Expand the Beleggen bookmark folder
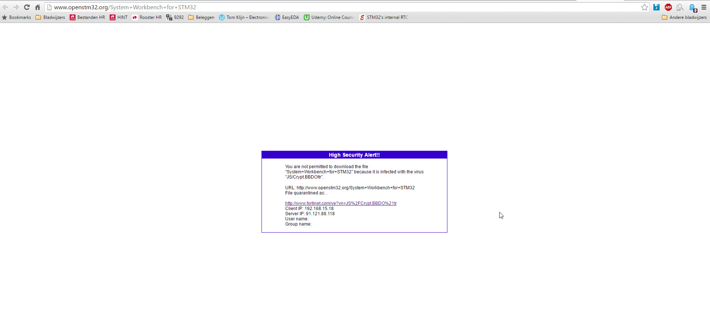This screenshot has width=710, height=323. (x=201, y=17)
